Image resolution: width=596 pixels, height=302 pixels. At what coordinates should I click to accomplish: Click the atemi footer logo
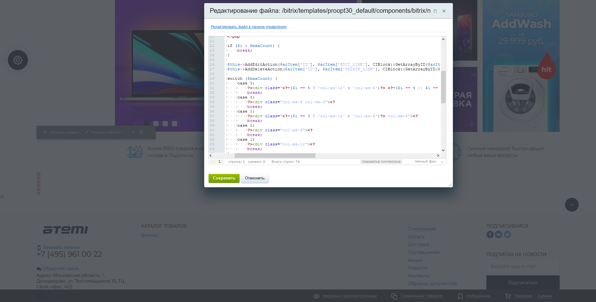(65, 230)
